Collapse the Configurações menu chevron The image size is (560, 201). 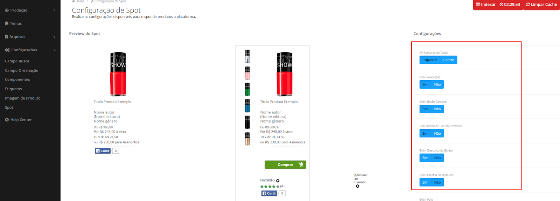tap(55, 50)
